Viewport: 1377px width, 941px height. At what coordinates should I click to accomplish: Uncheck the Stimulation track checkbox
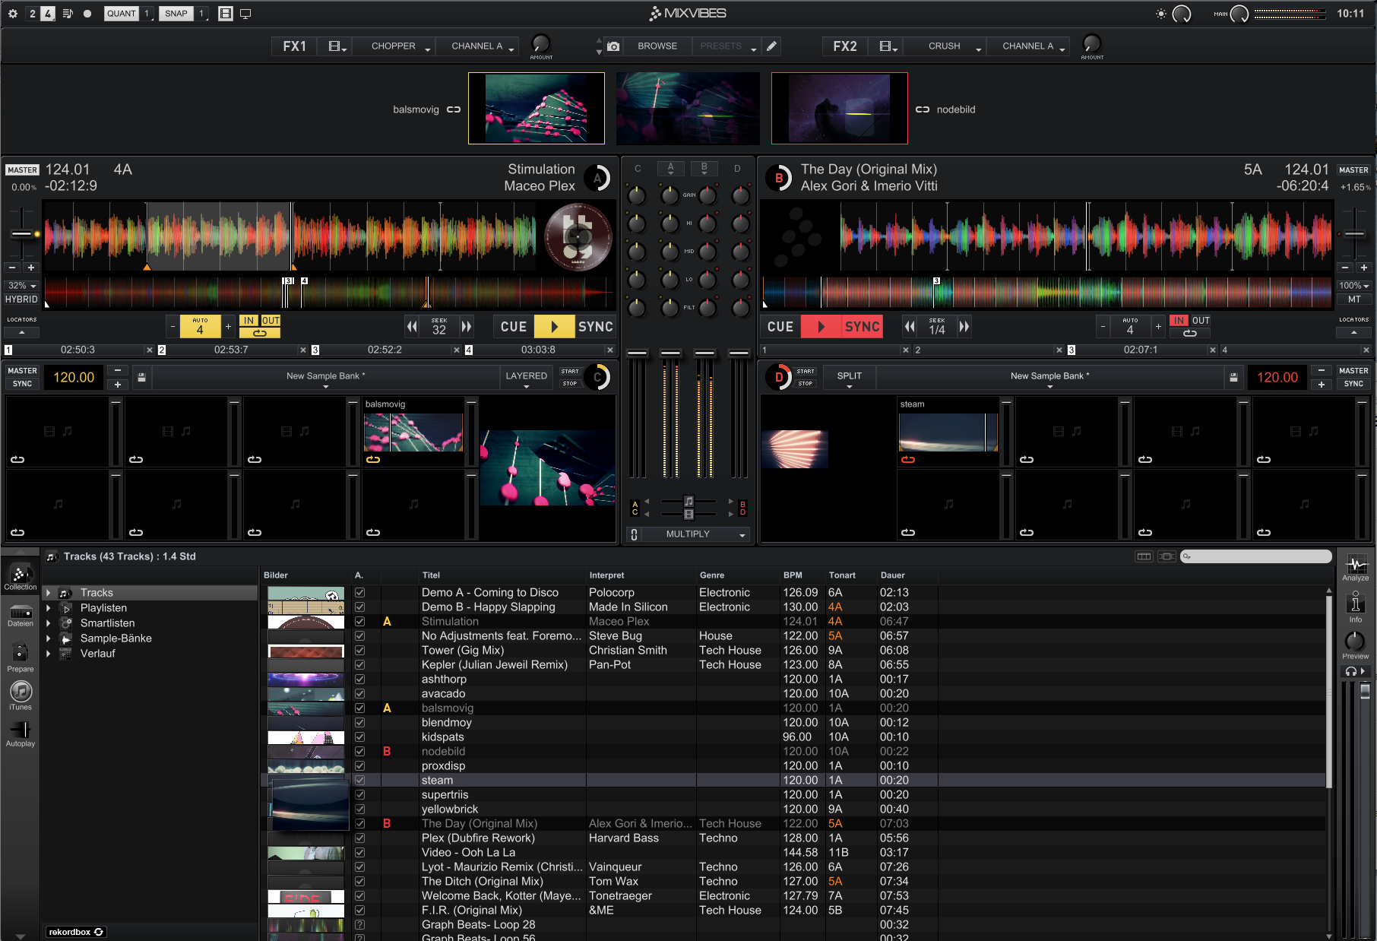359,621
